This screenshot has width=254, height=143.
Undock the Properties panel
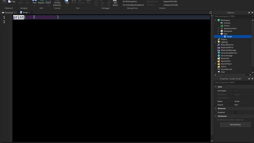[249, 79]
